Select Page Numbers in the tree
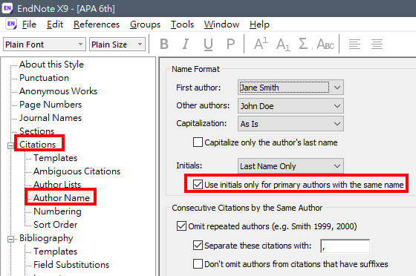Image resolution: width=416 pixels, height=276 pixels. point(51,105)
